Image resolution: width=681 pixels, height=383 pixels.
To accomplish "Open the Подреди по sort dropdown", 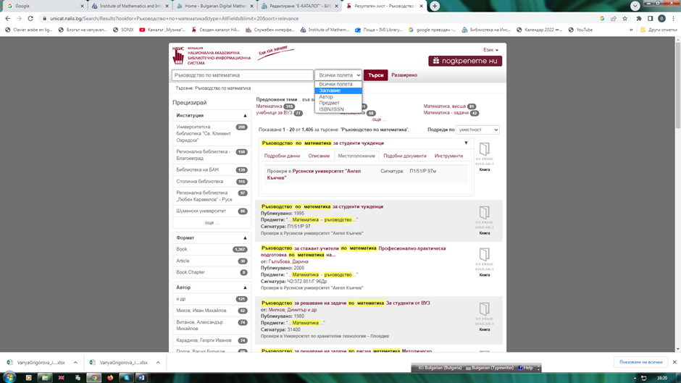I will [x=477, y=130].
